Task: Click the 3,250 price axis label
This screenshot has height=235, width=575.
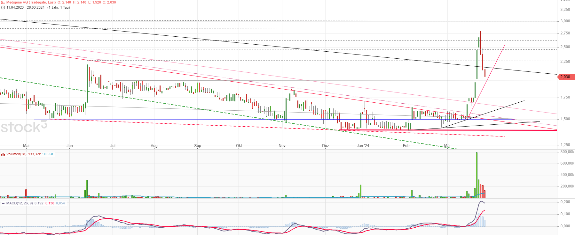Action: pos(565,10)
